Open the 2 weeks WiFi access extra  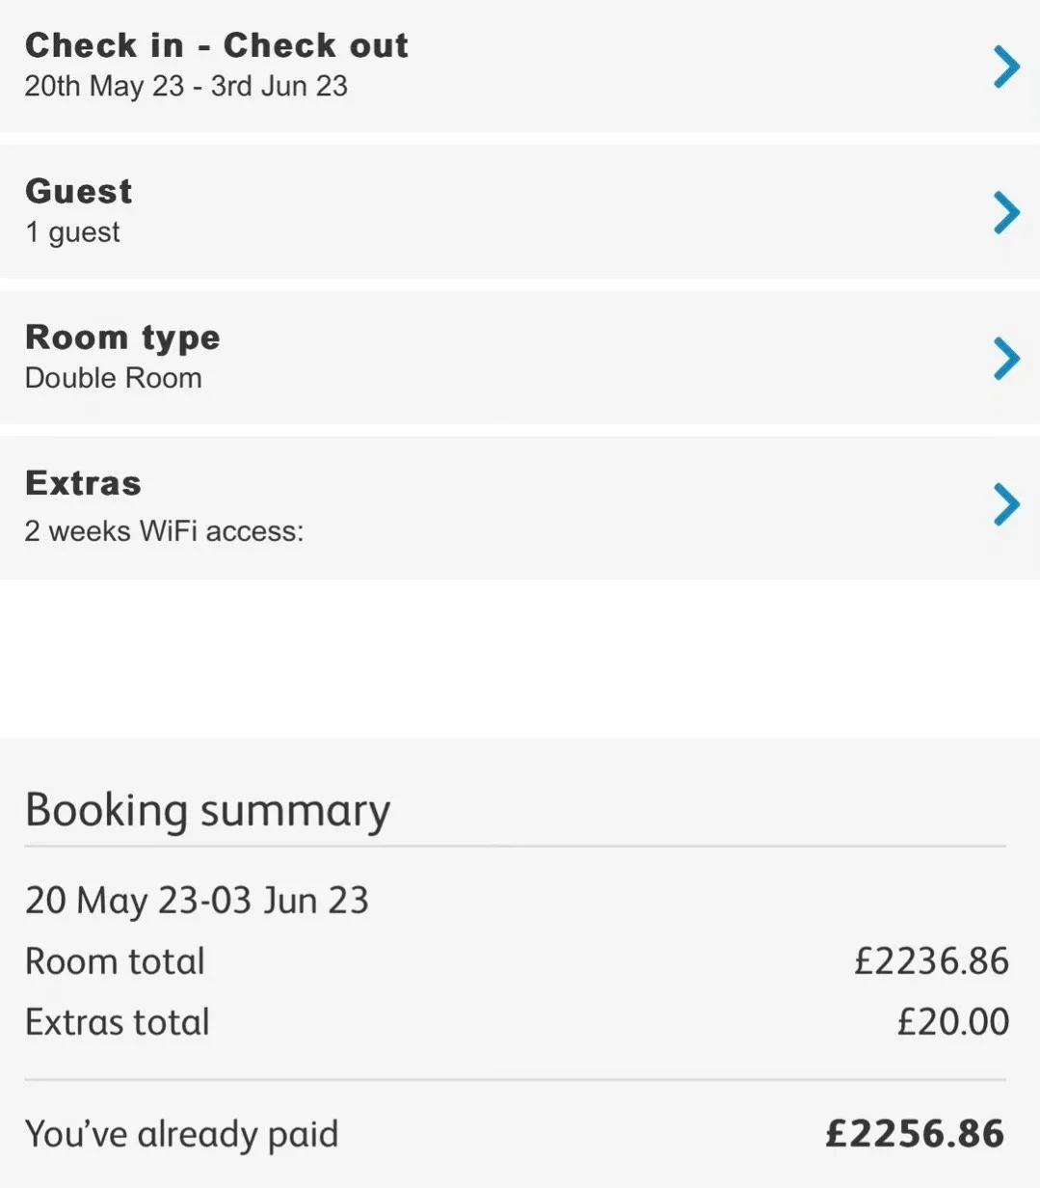tap(164, 531)
